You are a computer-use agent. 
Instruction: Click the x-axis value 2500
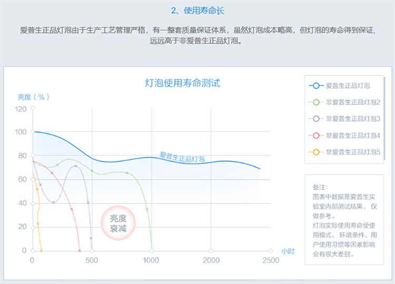point(271,260)
